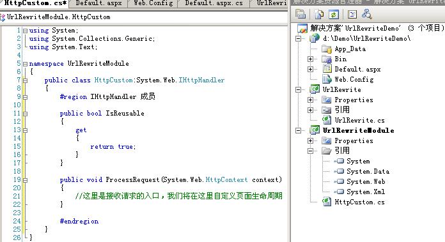Click 引用 folder icon under UrlRewrite project
Screen dimensions: 445x242
[327, 110]
